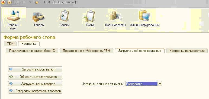Image resolution: width=209 pixels, height=99 pixels.
Task: Open the Товары section truck icon
Action: [x=39, y=17]
